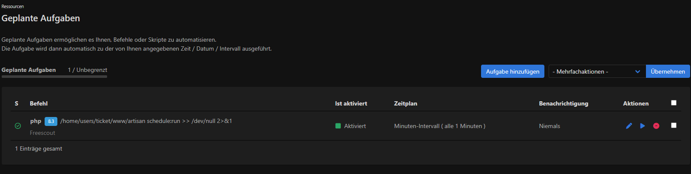The image size is (691, 174).
Task: Apply bulk action with Übernehmen
Action: point(668,71)
